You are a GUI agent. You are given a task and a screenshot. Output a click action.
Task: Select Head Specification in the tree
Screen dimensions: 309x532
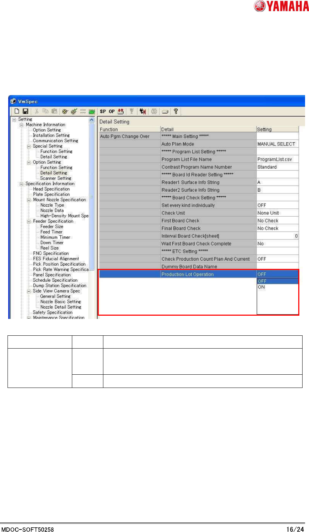coord(51,189)
